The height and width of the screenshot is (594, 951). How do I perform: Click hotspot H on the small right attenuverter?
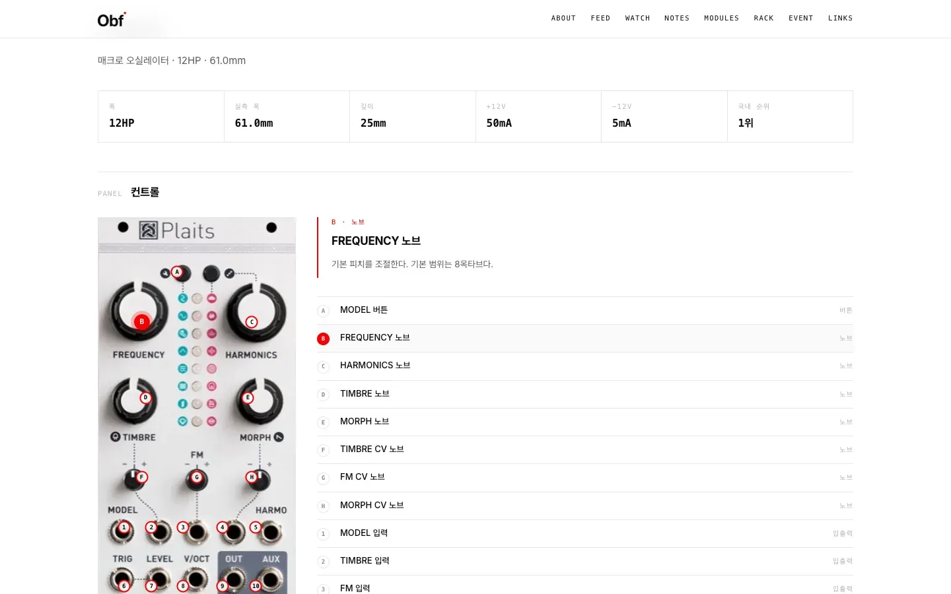pyautogui.click(x=252, y=477)
